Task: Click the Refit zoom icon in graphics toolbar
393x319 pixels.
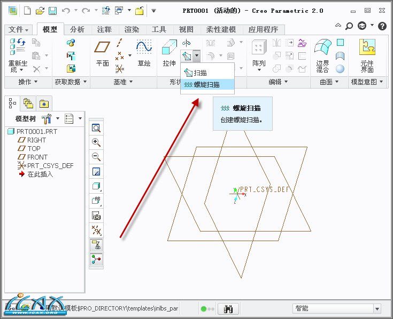Action: [x=96, y=128]
